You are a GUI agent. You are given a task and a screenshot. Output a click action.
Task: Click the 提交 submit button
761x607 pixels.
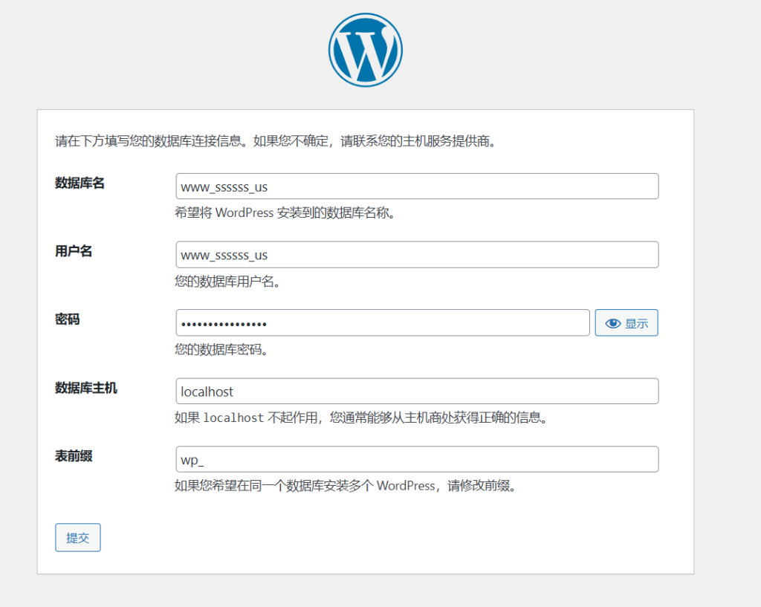click(x=77, y=537)
